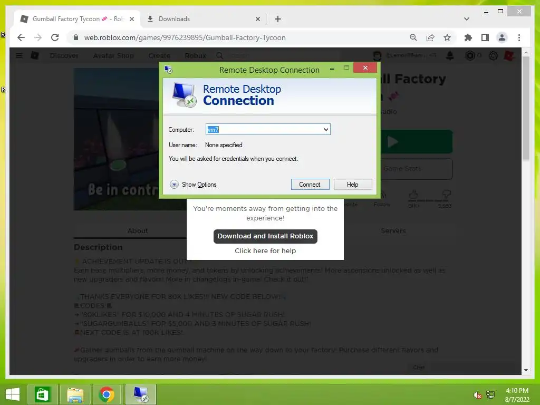Open a new browser tab
The height and width of the screenshot is (405, 540).
tap(278, 19)
